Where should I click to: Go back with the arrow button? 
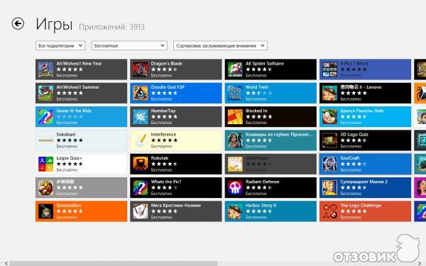18,23
